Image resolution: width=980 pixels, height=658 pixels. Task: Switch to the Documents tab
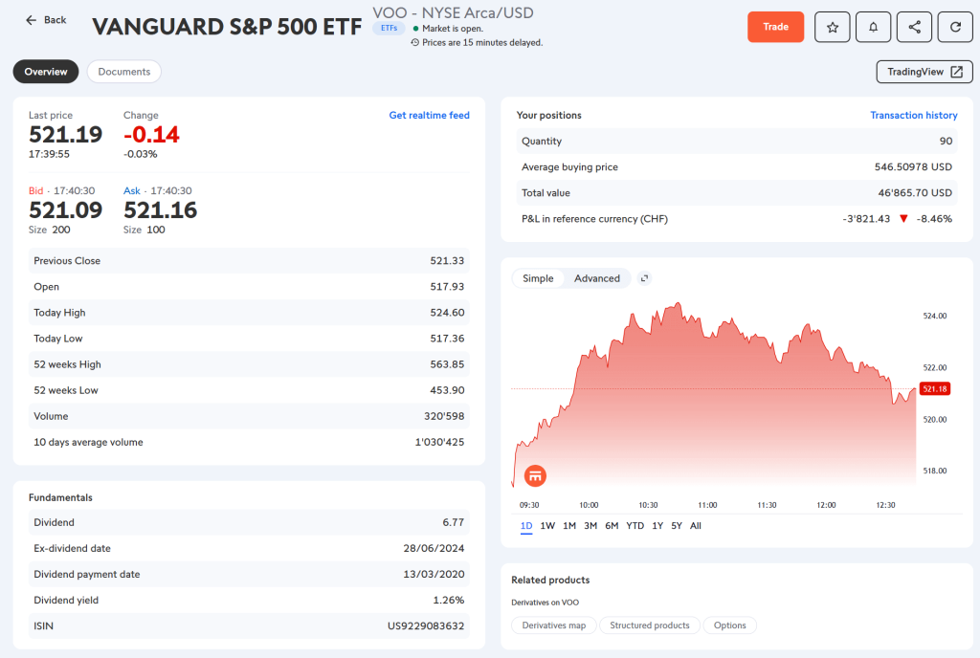123,72
